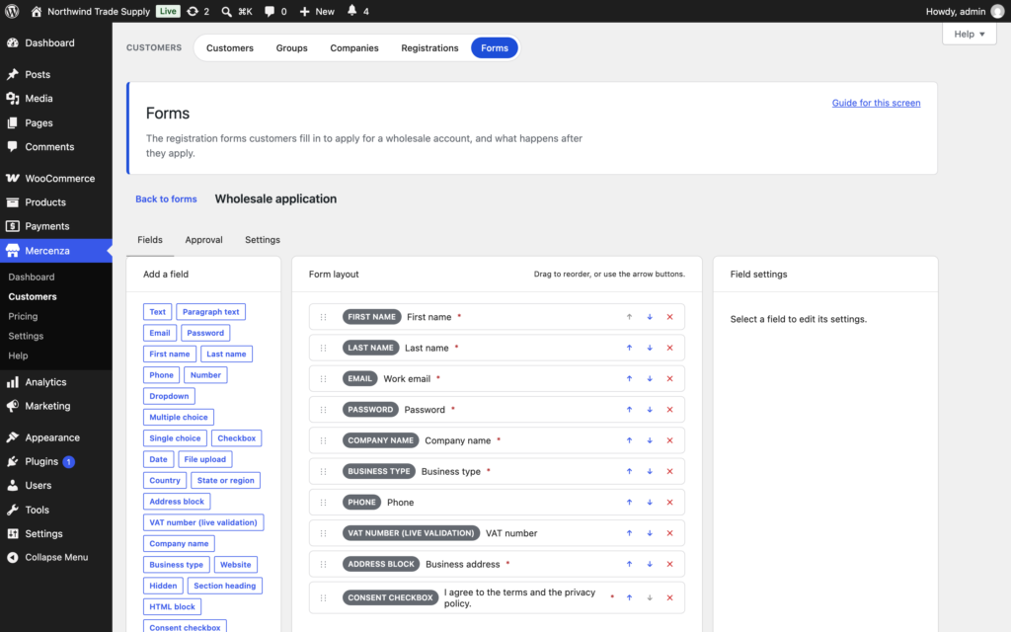Screen dimensions: 1011x632
Task: Open the search icon in admin bar
Action: coord(226,11)
